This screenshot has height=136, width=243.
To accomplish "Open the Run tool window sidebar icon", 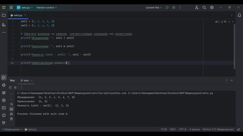I will [x=4, y=77].
